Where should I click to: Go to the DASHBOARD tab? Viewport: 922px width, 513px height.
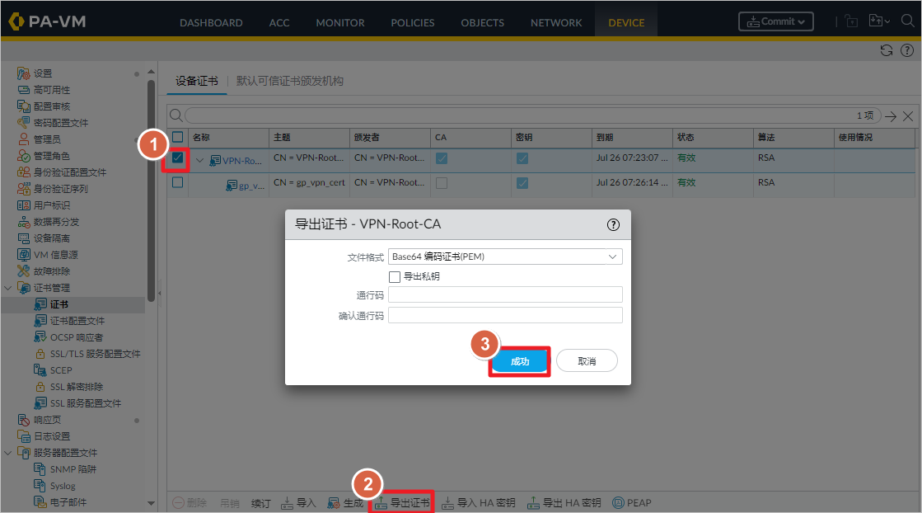(x=211, y=23)
